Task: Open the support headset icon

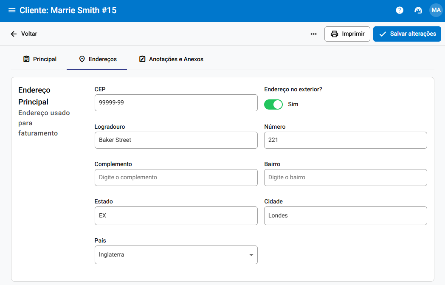Action: 418,10
